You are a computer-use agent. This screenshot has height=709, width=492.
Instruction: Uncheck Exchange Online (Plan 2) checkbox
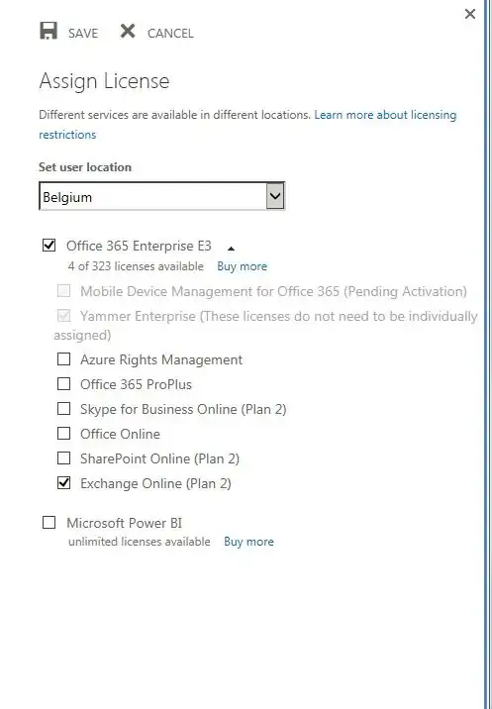[63, 483]
